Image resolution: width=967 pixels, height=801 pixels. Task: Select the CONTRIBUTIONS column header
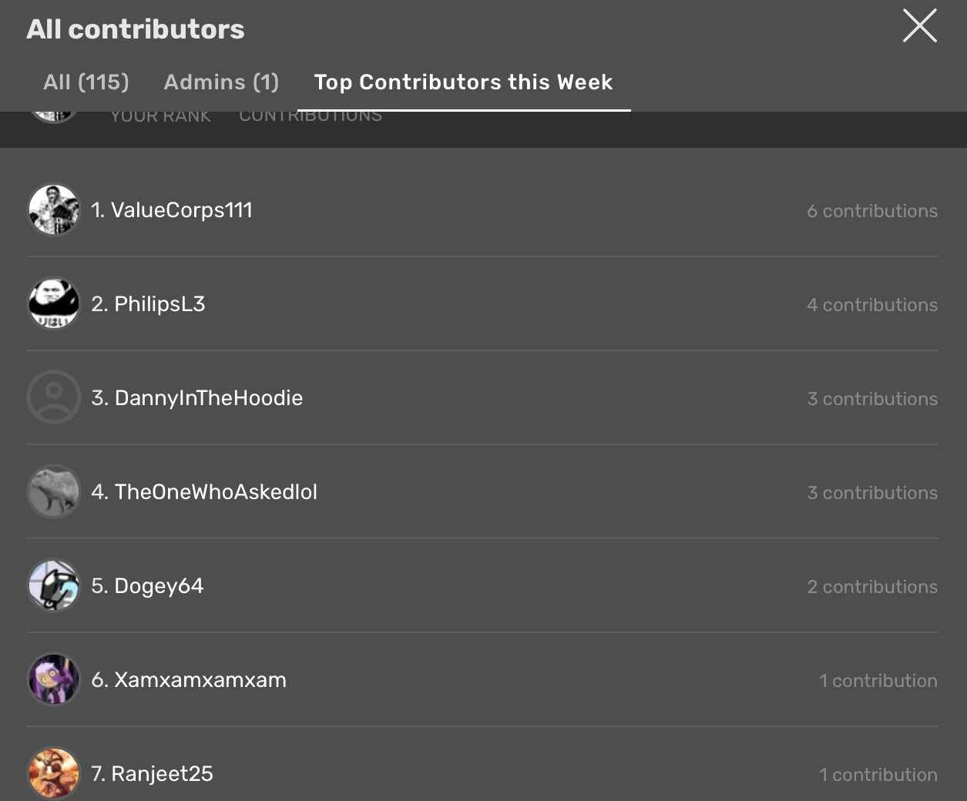tap(310, 116)
